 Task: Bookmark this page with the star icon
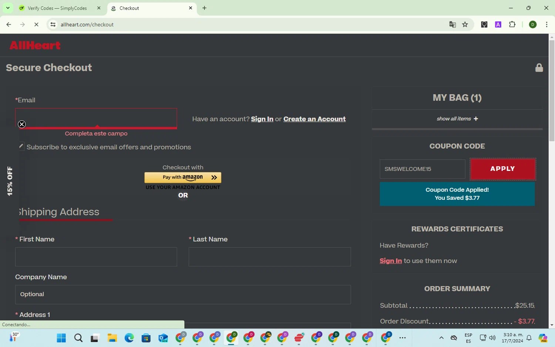[465, 24]
